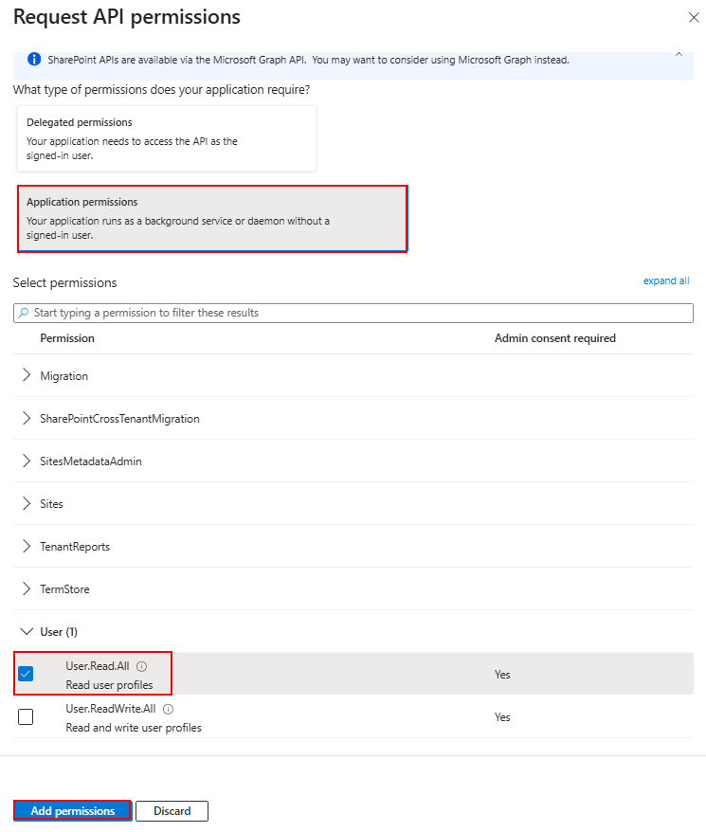This screenshot has height=832, width=706.
Task: Click the blue info icon in banner
Action: point(34,60)
